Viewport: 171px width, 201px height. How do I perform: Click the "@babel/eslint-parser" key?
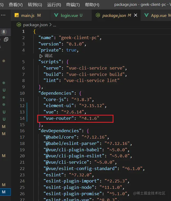pyautogui.click(x=71, y=143)
